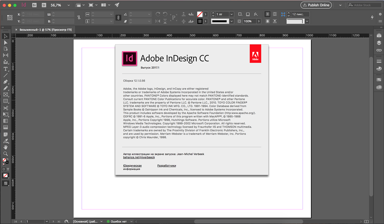384x224 pixels.
Task: Toggle no text wrap option
Action: 267,14
